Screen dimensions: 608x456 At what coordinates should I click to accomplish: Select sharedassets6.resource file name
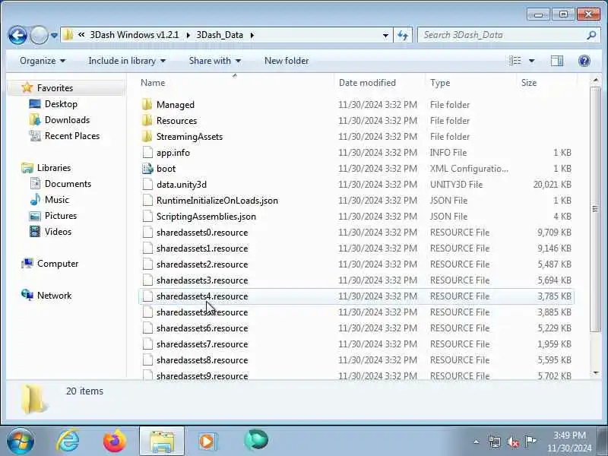point(202,328)
